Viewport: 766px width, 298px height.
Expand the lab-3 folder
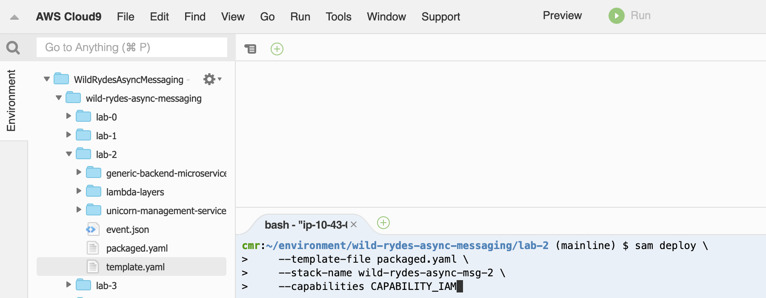(69, 284)
